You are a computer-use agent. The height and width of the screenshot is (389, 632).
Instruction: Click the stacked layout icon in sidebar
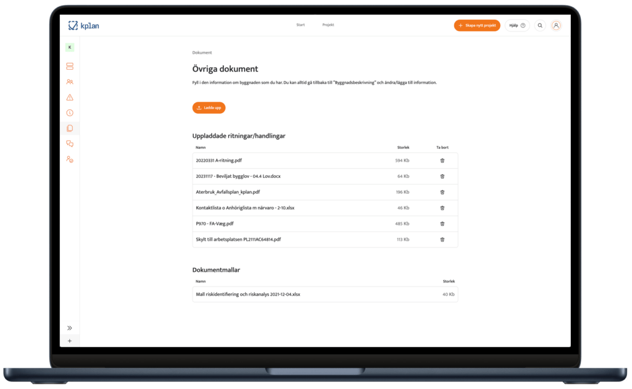70,66
